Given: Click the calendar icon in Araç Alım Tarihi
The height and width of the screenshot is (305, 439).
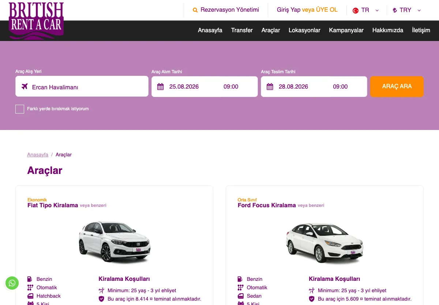Looking at the screenshot, I should point(160,87).
